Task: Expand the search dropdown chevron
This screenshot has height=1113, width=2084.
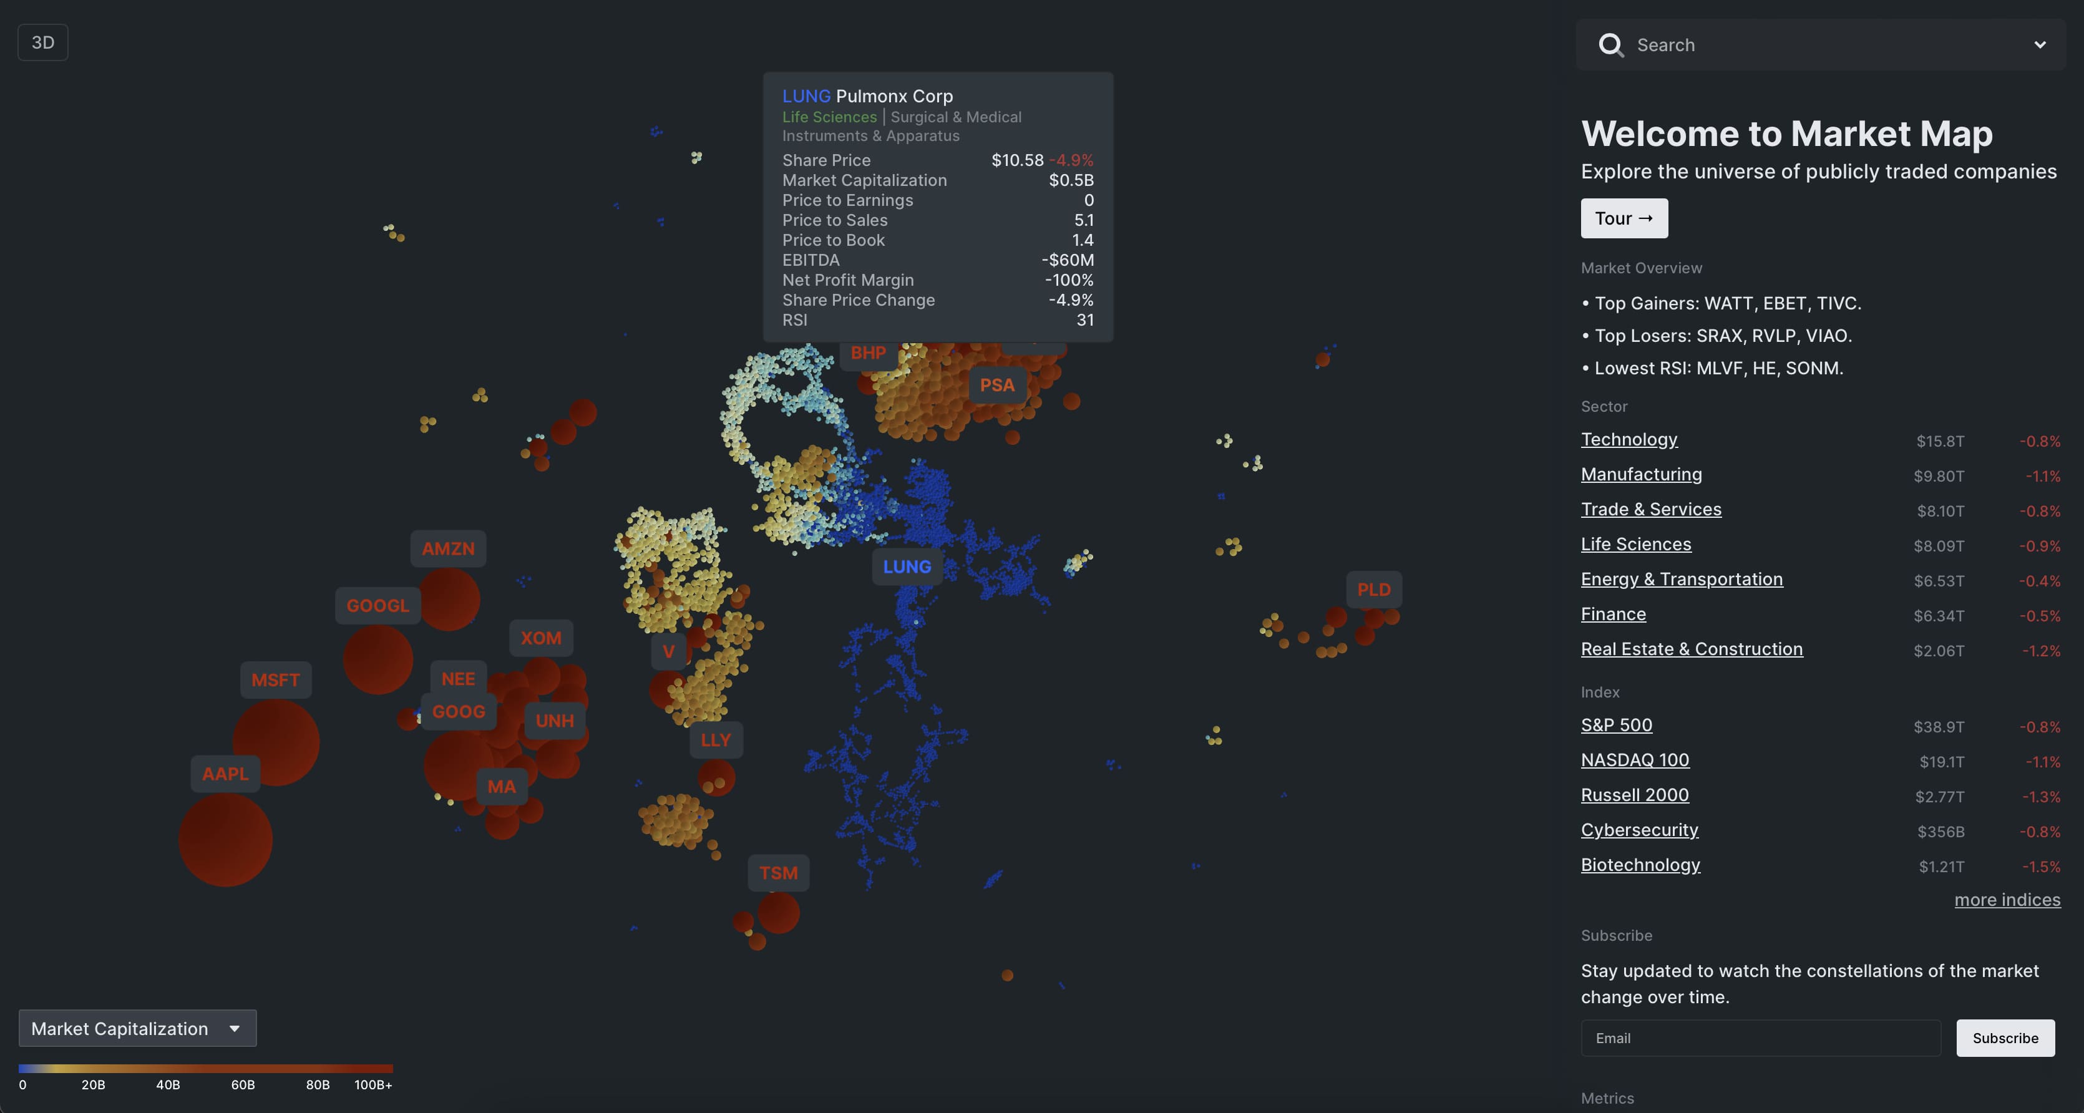Action: pos(2040,46)
